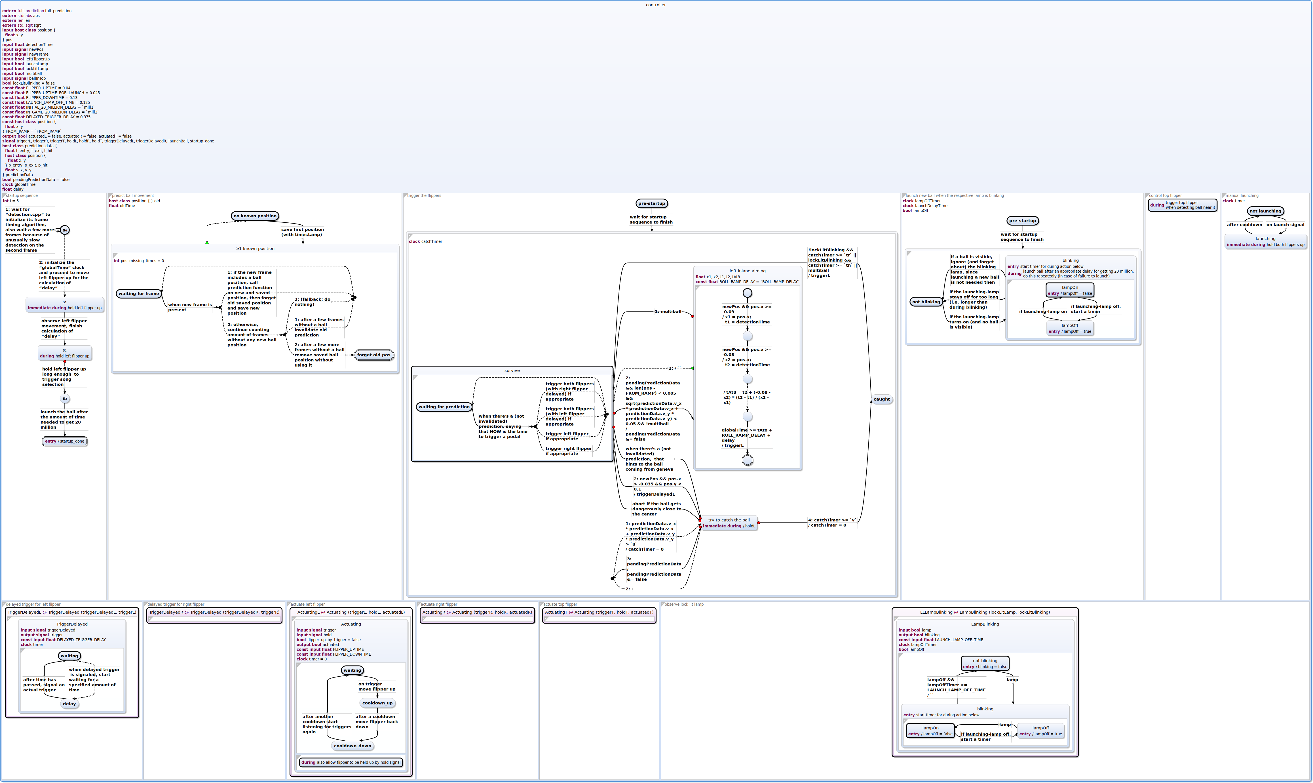Select "waiting" state in Actuating
This screenshot has height=783, width=1313.
click(352, 671)
